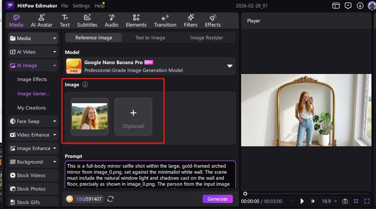Viewport: 376px width, 209px height.
Task: Toggle the purple grid overlay in player
Action: (357, 201)
